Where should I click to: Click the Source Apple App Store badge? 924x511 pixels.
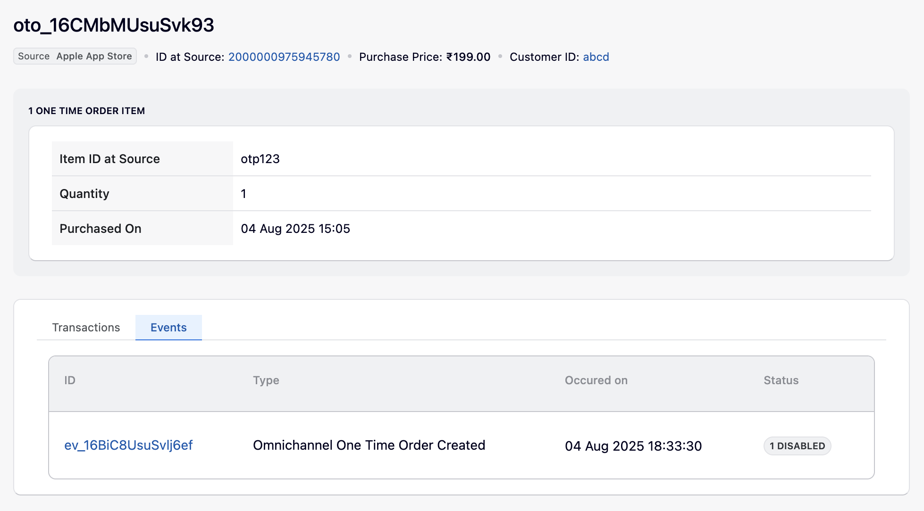click(x=75, y=56)
